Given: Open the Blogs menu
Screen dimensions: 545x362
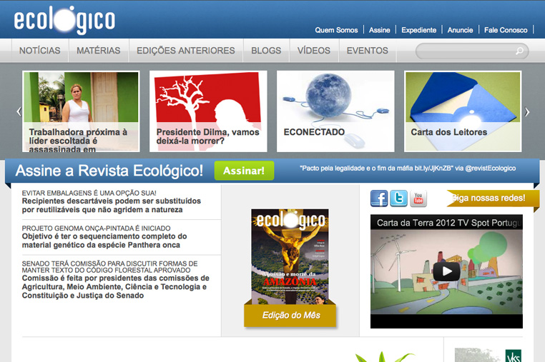Looking at the screenshot, I should (x=266, y=51).
